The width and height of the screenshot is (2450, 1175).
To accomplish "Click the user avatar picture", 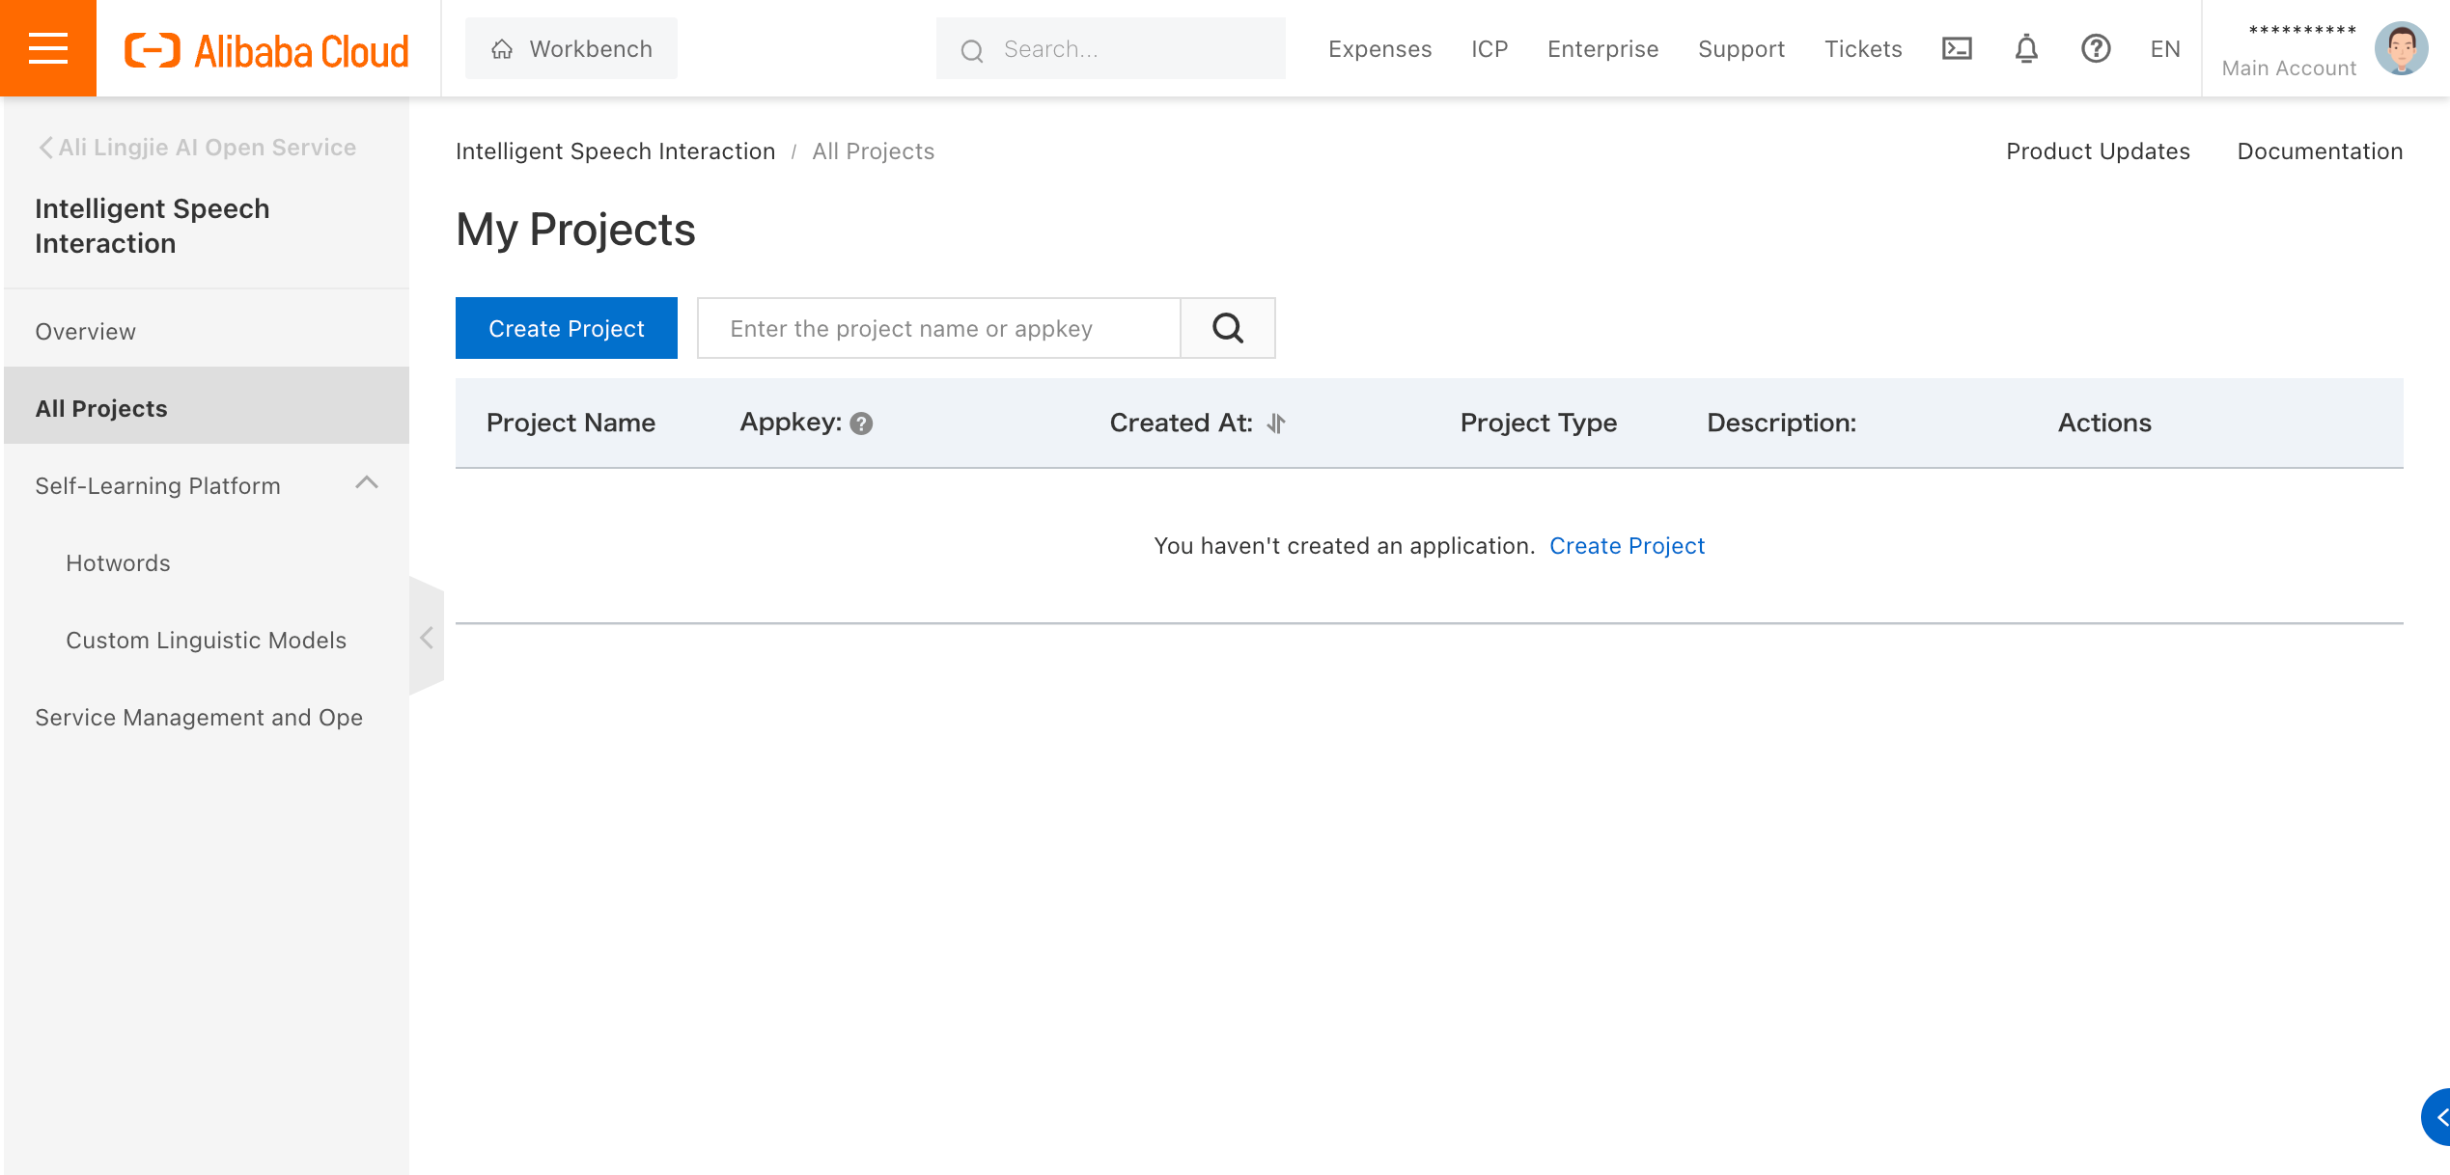I will (2401, 48).
